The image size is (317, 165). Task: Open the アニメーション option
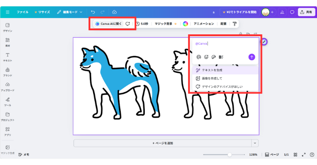click(203, 24)
